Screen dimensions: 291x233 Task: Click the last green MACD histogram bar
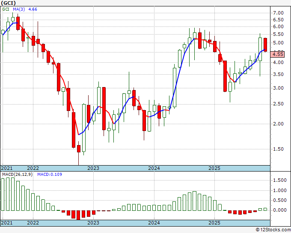click(265, 209)
